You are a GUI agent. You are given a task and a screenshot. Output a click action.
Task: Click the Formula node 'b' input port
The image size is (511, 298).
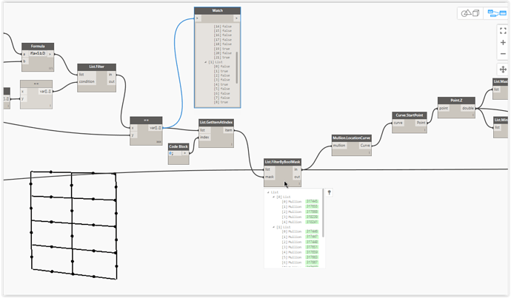(24, 61)
